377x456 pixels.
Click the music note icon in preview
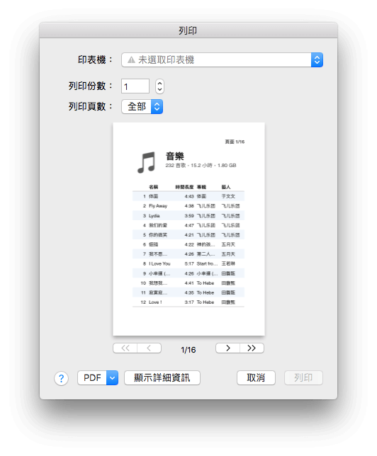click(x=146, y=162)
